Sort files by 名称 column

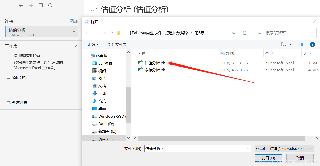tap(142, 53)
